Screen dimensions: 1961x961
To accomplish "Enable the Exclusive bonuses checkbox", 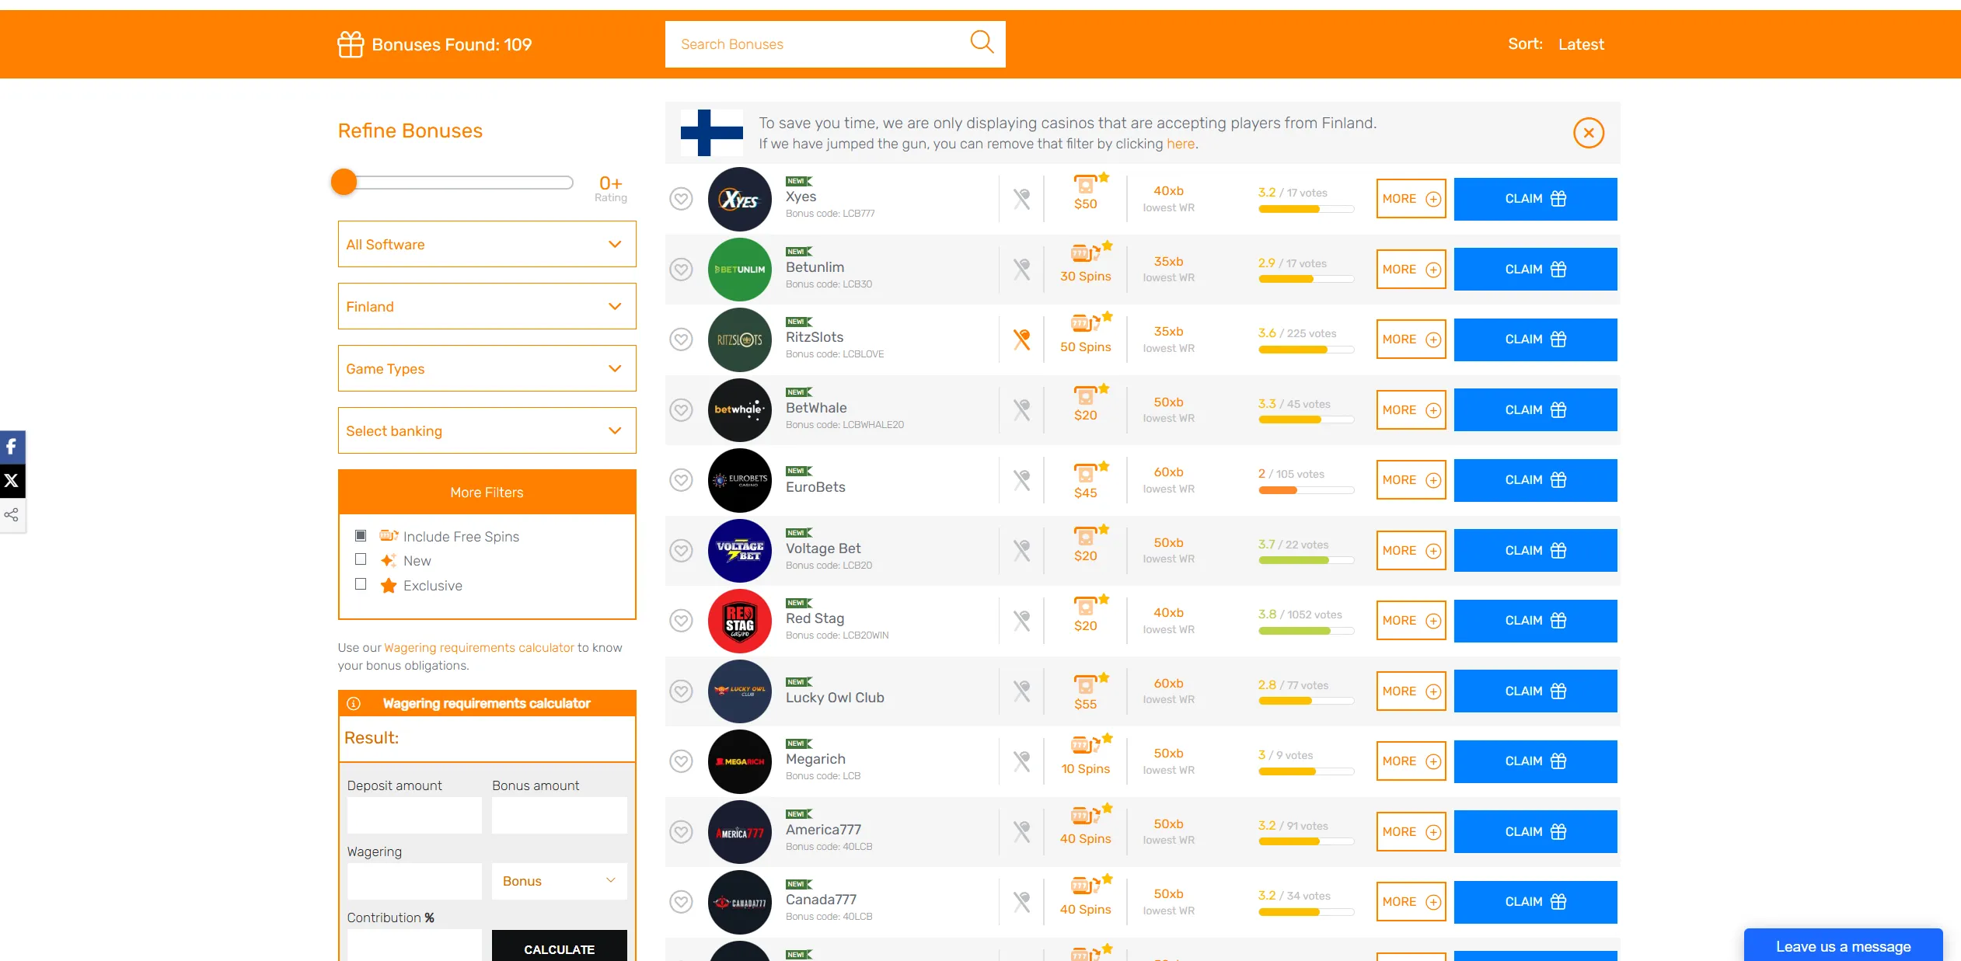I will coord(361,584).
